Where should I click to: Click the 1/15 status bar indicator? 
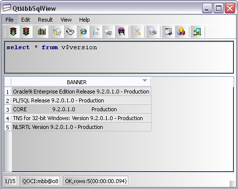(10, 181)
